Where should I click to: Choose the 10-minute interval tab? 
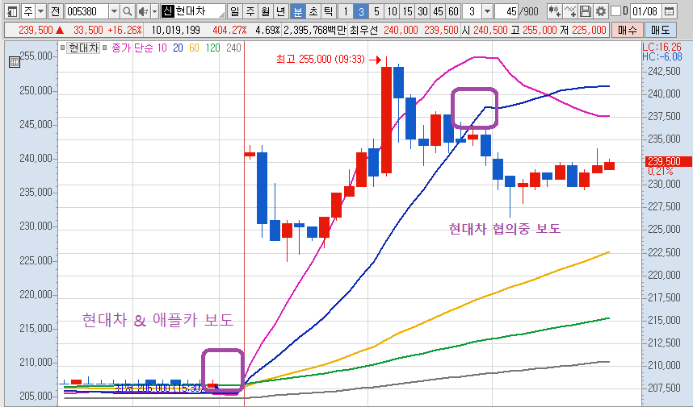pyautogui.click(x=392, y=11)
